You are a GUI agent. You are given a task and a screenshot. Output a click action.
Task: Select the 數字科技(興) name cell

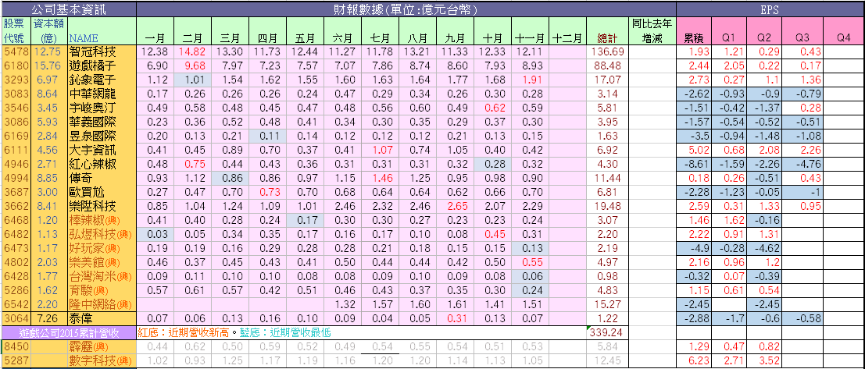click(102, 360)
